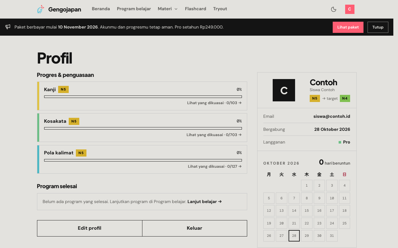Open Pola kalimat mastered list 0/127
Screen dimensions: 398x248
tap(215, 166)
